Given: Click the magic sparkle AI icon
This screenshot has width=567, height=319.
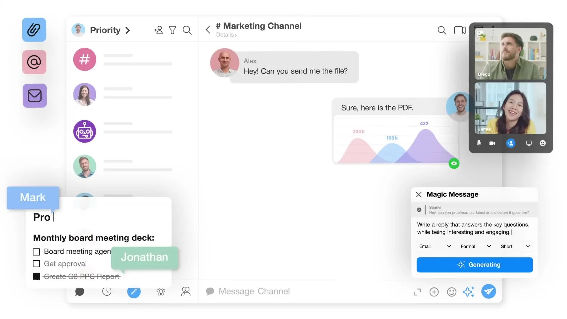Looking at the screenshot, I should 468,292.
